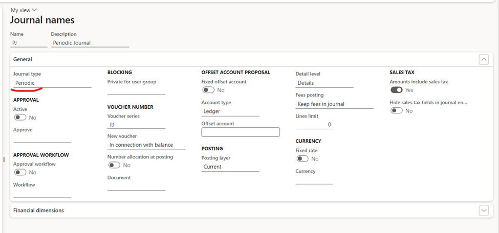Click the Description Periodic Journal field
The height and width of the screenshot is (233, 499).
pyautogui.click(x=90, y=43)
